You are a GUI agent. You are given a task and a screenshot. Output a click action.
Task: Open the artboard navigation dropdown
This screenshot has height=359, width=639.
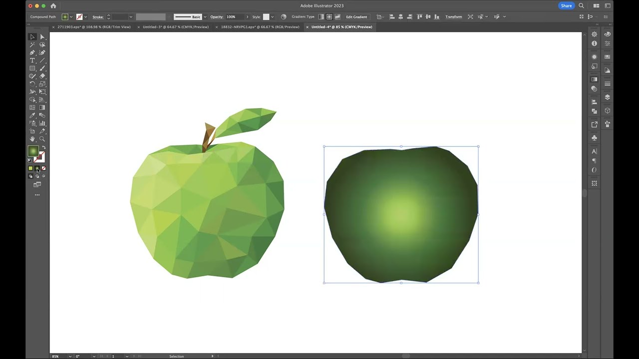pos(127,356)
